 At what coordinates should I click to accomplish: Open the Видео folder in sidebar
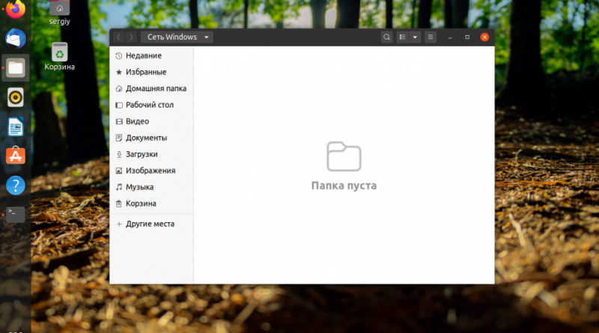(x=137, y=121)
